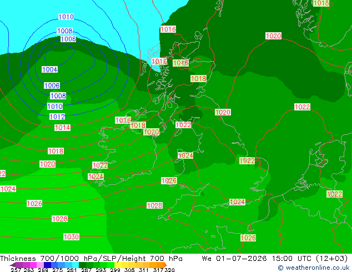Click the blue 1012 isobar label
The width and height of the screenshot is (352, 272).
[57, 117]
